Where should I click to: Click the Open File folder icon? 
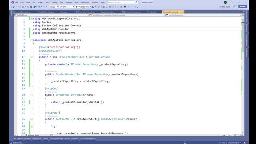coord(28,7)
